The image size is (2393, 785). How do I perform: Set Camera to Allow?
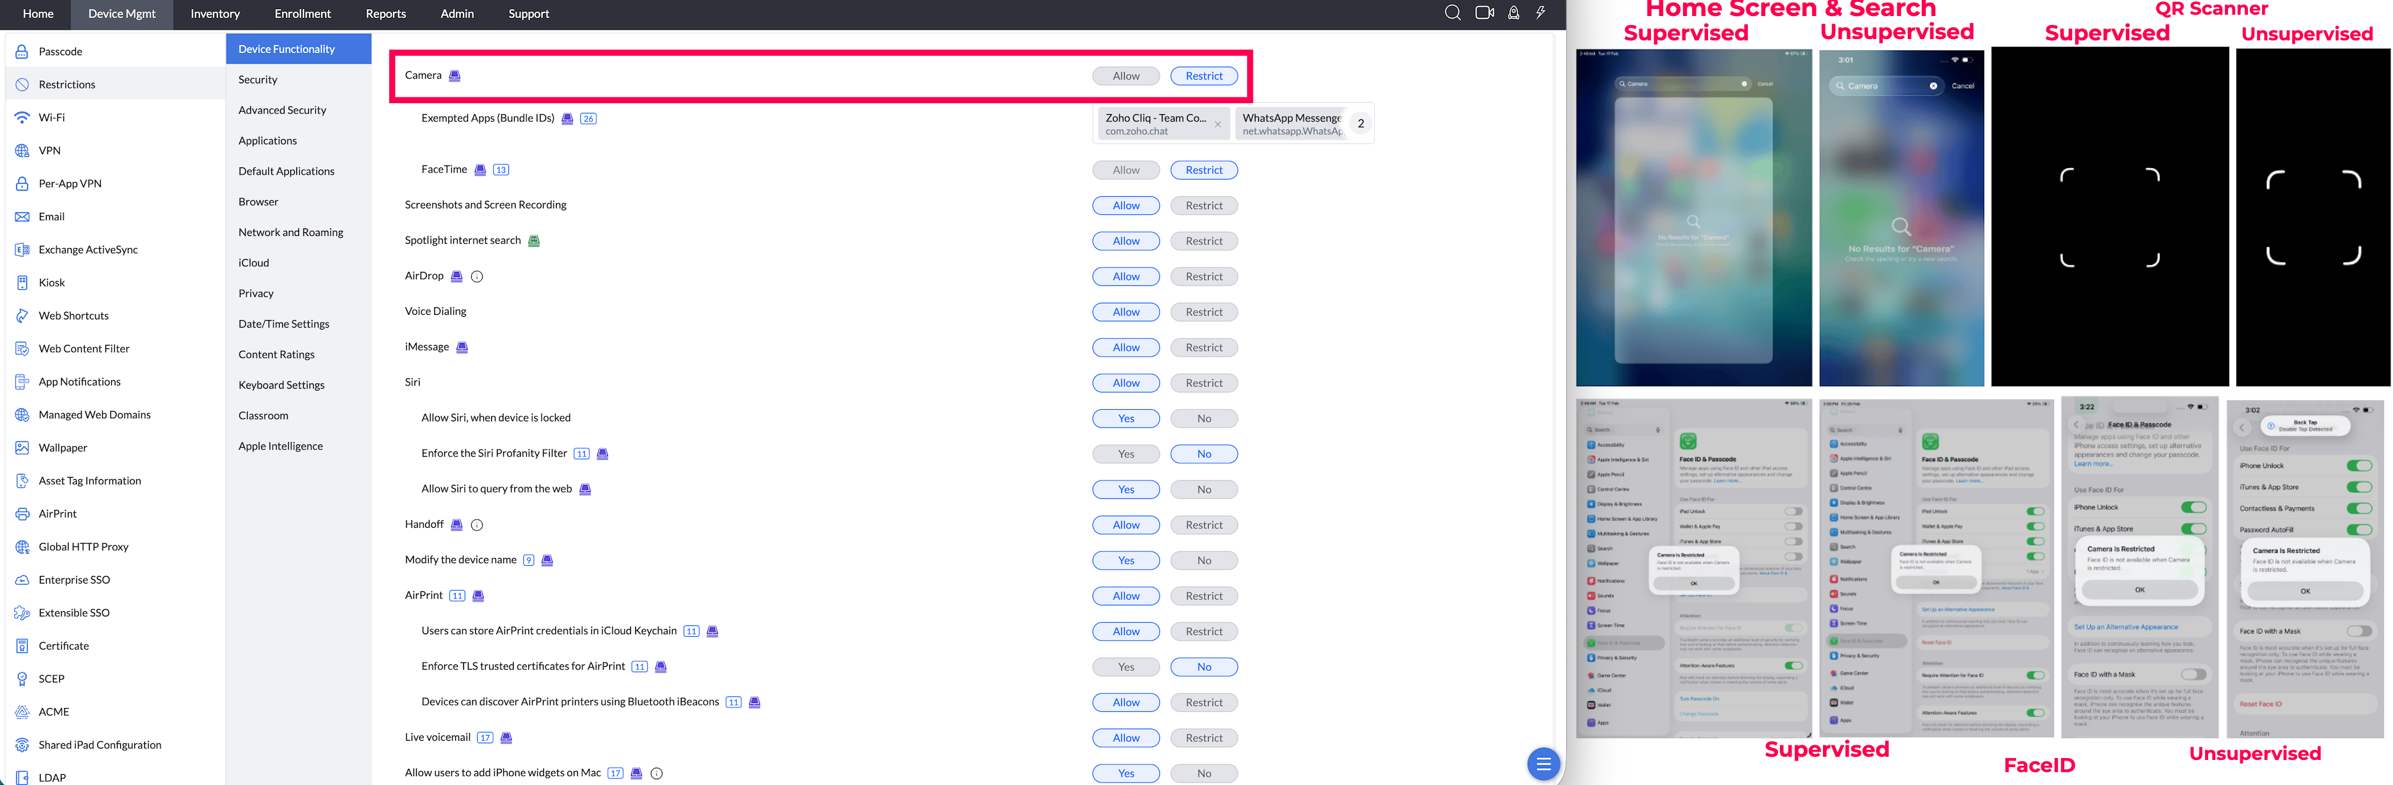[1125, 76]
